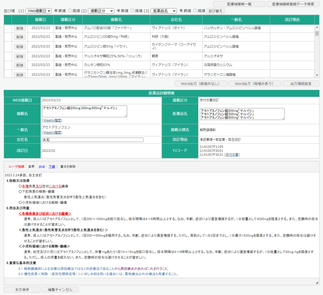Click the 掲載日 column header
The height and width of the screenshot is (295, 323).
(40, 20)
